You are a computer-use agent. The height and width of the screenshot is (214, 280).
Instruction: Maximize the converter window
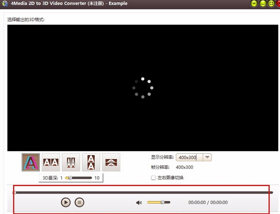[x=271, y=3]
